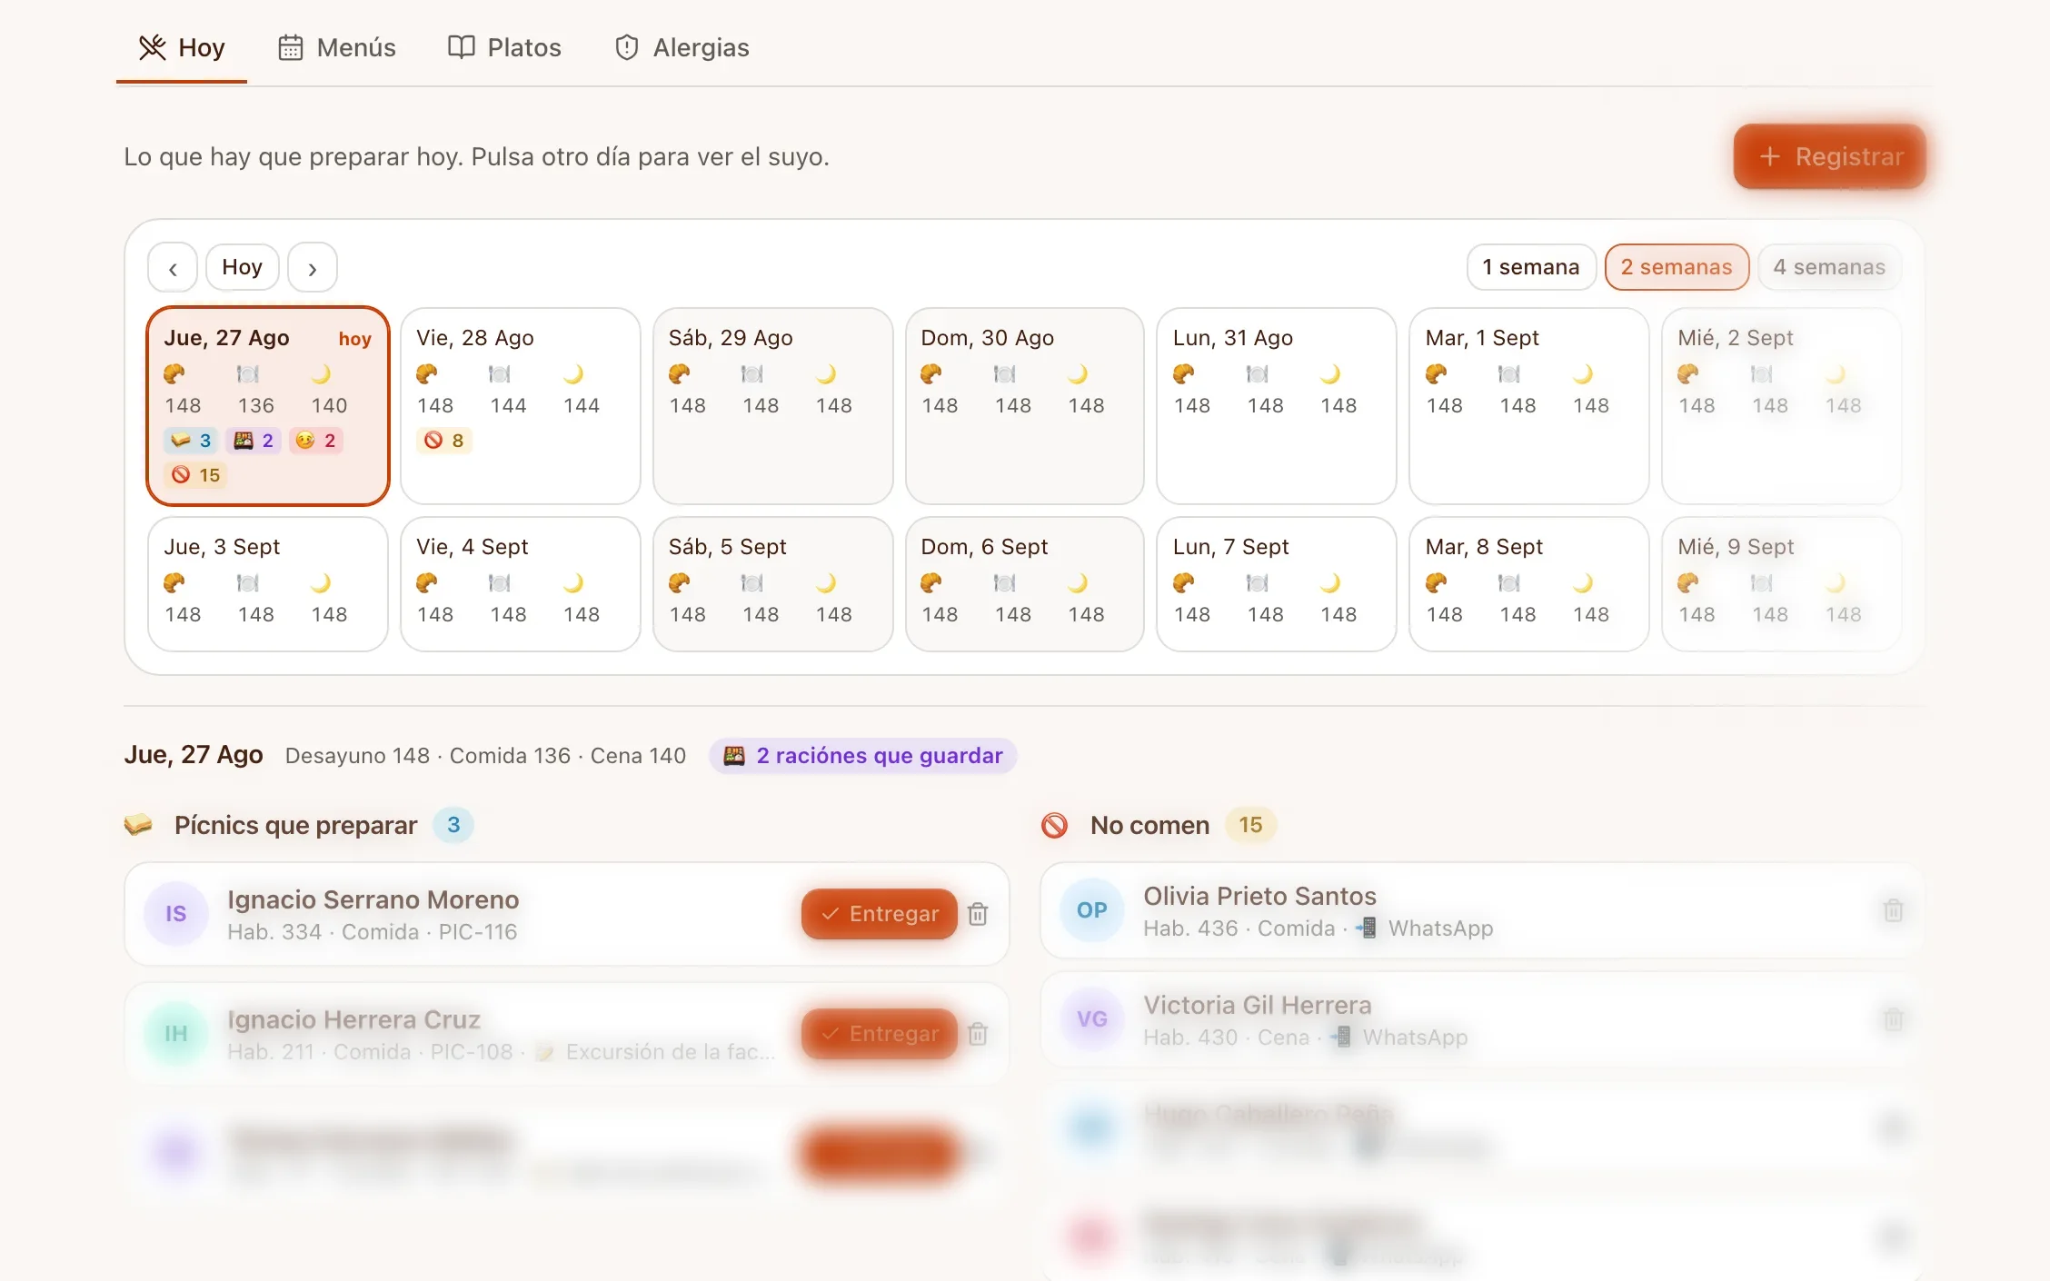Viewport: 2050px width, 1281px height.
Task: Open the Sáb, 29 Ago day card
Action: click(x=772, y=405)
